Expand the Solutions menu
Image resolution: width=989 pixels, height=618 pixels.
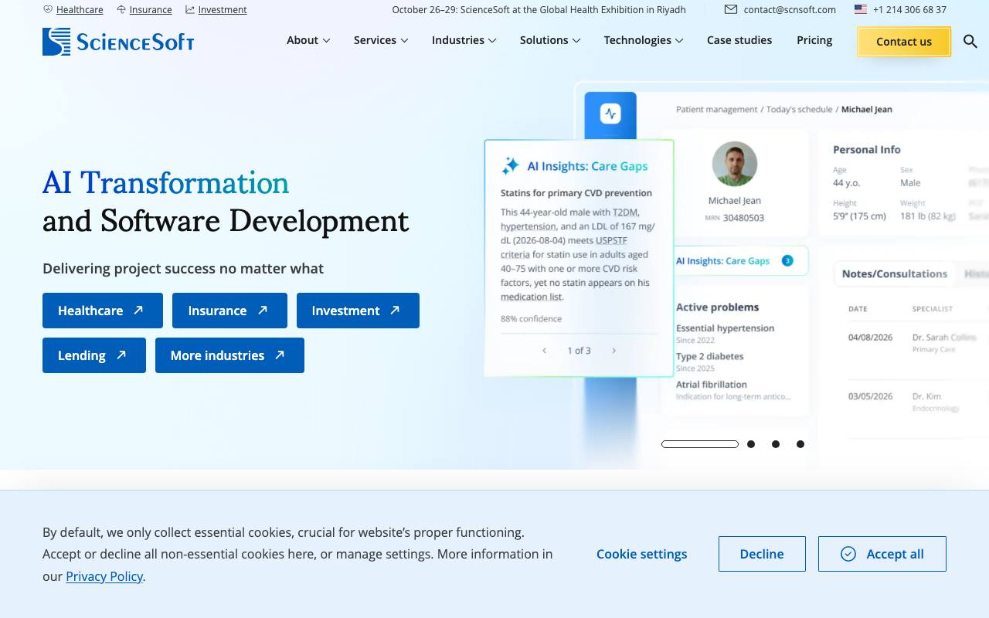pos(550,40)
